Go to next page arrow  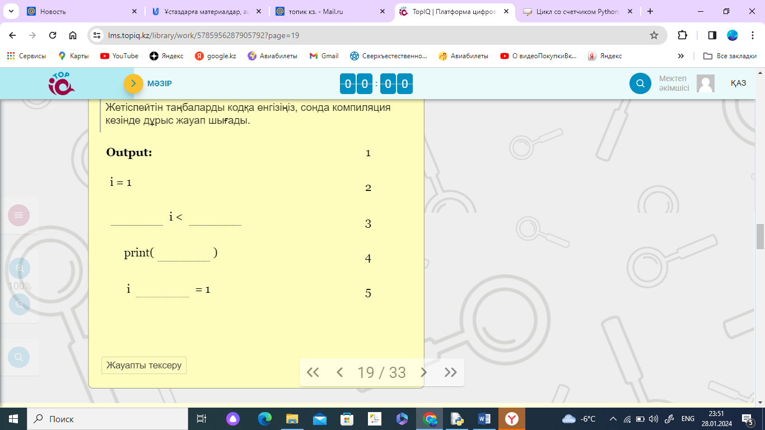(x=424, y=372)
